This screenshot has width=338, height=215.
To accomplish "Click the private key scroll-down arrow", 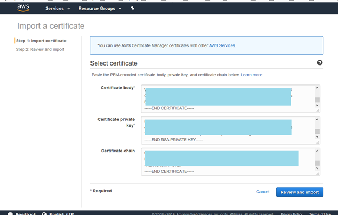I will pyautogui.click(x=317, y=136).
